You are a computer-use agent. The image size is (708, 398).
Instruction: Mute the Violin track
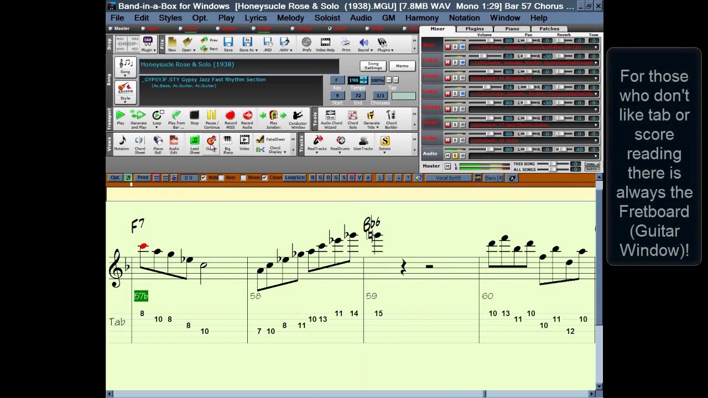point(447,140)
